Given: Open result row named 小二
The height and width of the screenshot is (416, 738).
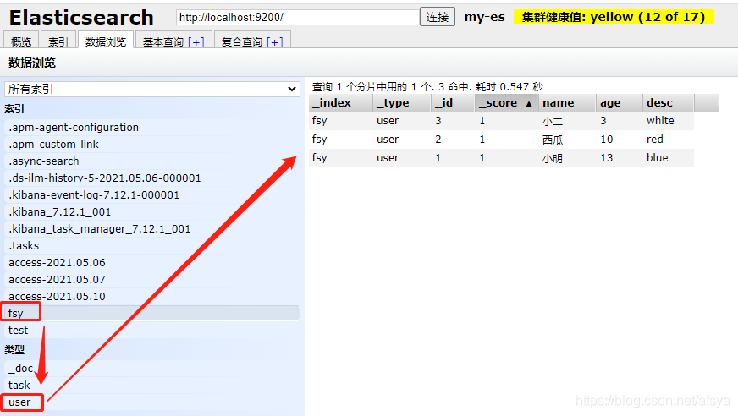Looking at the screenshot, I should 501,121.
